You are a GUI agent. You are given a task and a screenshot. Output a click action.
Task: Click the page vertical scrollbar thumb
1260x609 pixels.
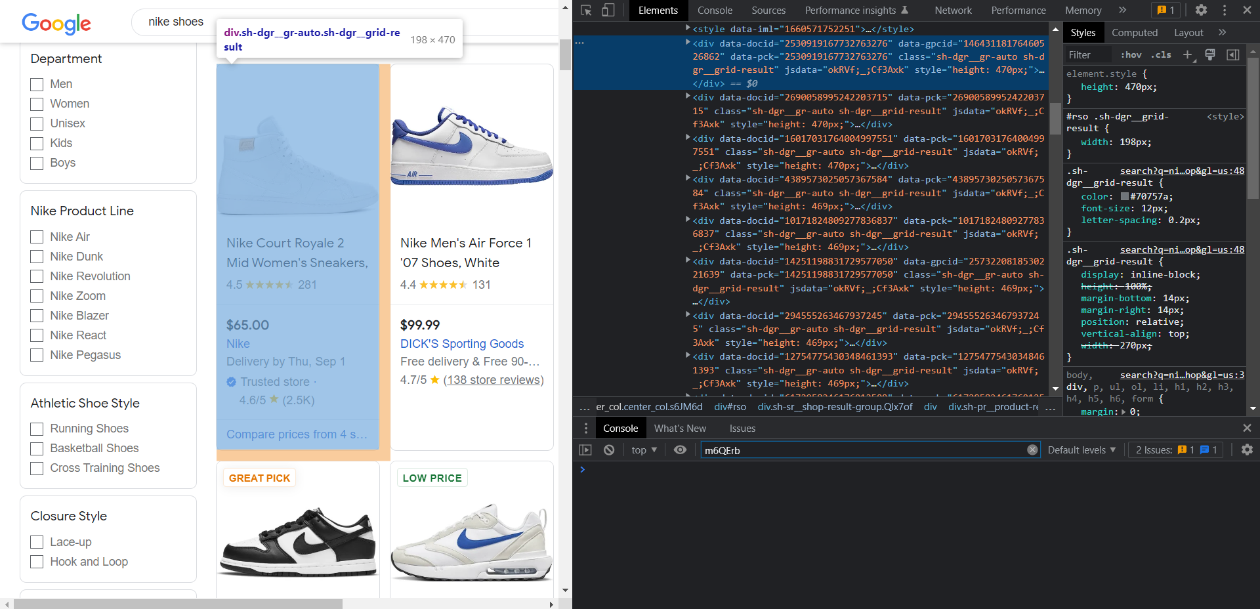point(565,54)
